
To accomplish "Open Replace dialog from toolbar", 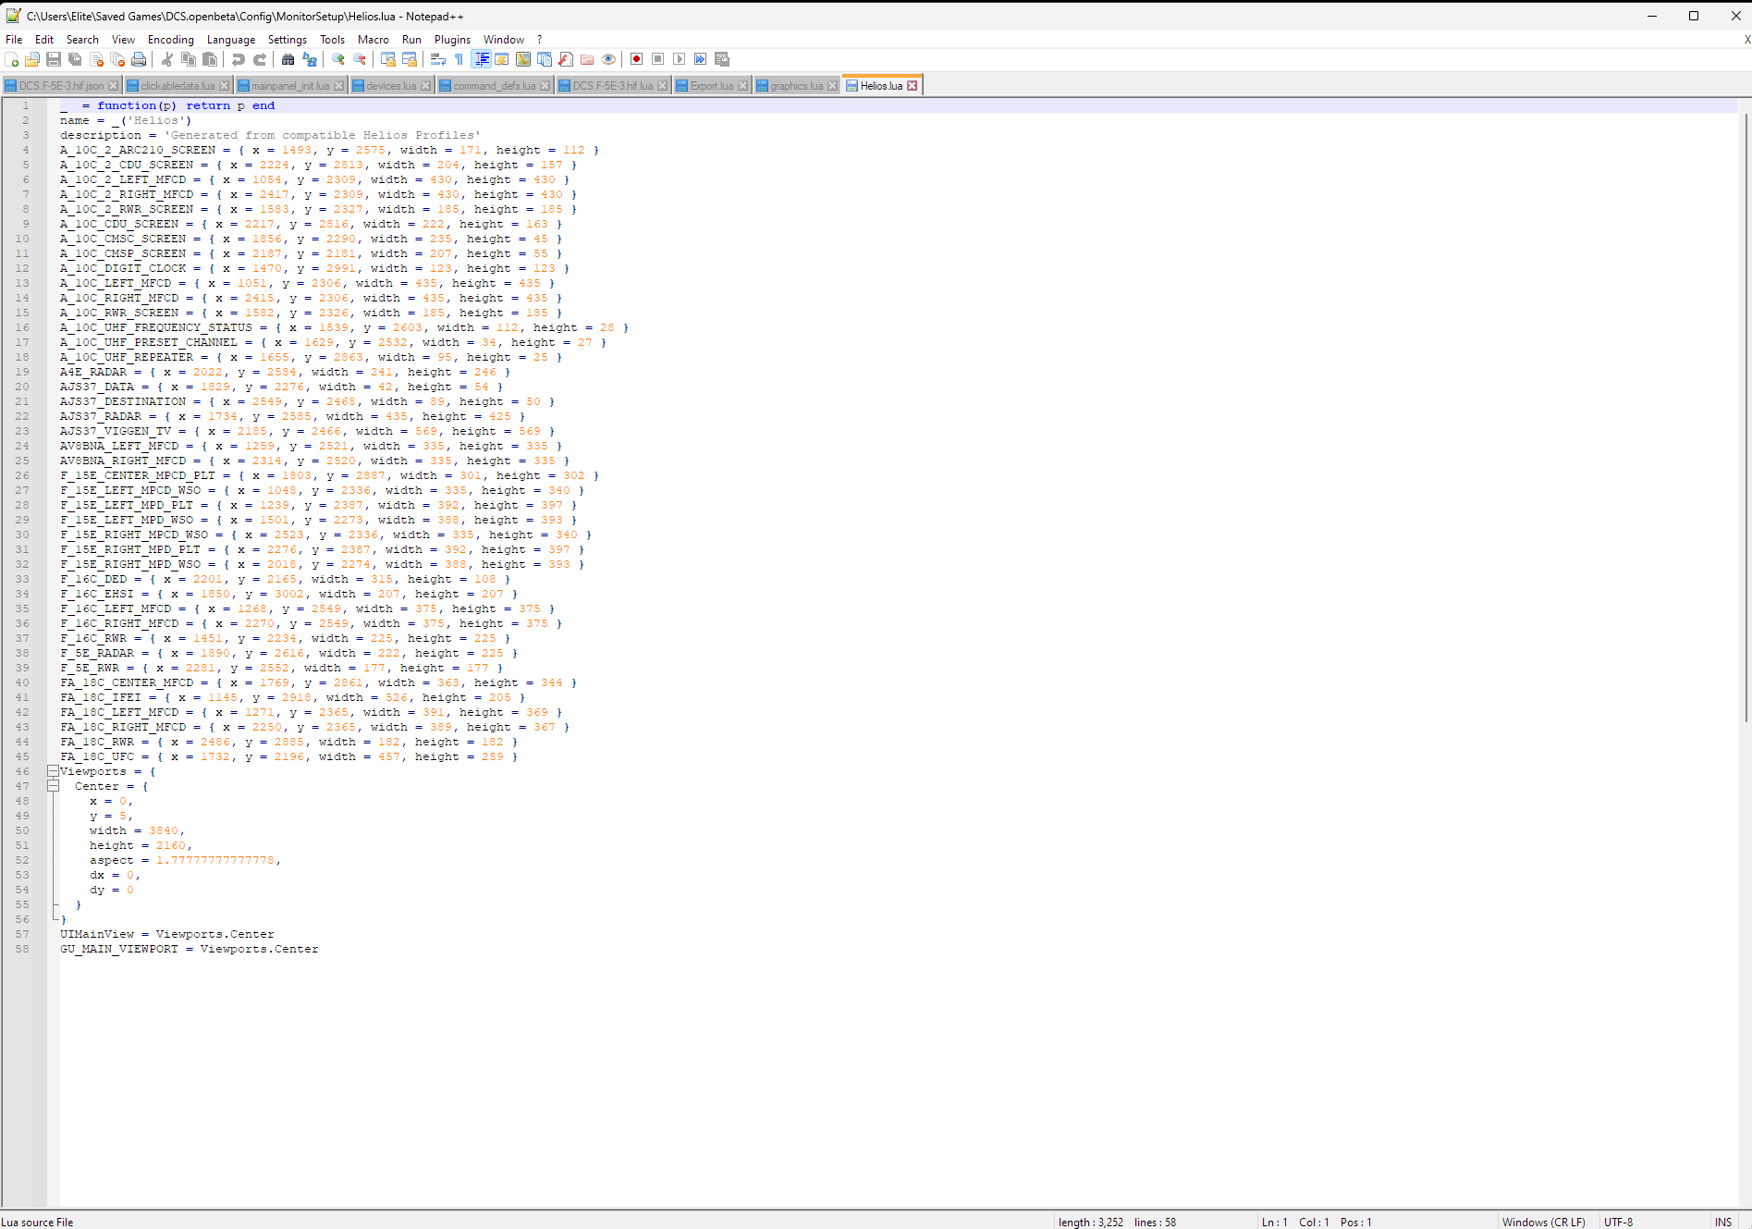I will point(310,59).
